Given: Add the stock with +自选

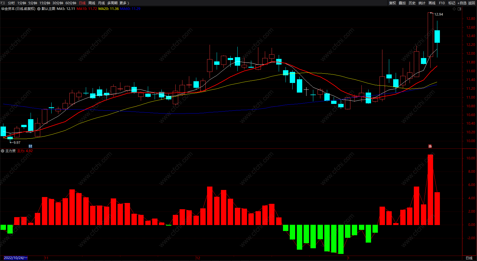Looking at the screenshot, I should point(462,3).
